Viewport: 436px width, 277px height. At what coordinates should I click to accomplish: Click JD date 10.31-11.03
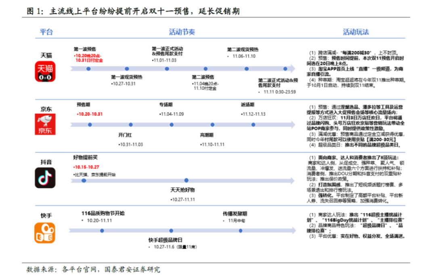pos(131,145)
